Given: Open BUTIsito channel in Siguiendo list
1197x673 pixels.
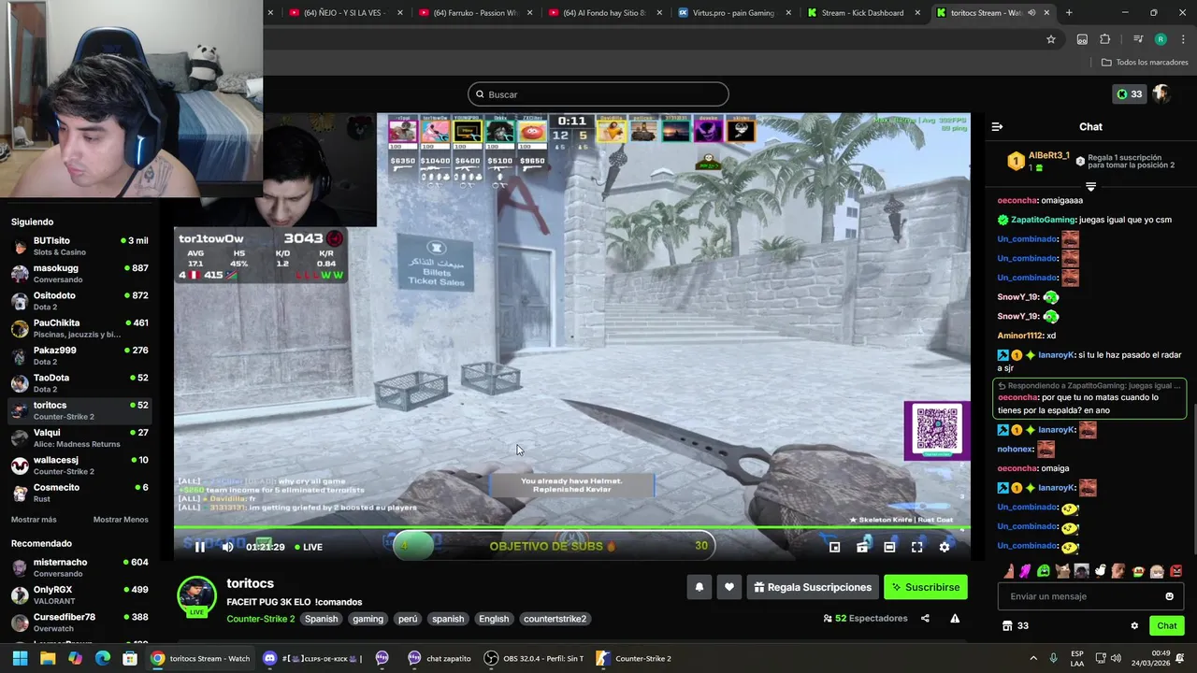Looking at the screenshot, I should (x=80, y=246).
